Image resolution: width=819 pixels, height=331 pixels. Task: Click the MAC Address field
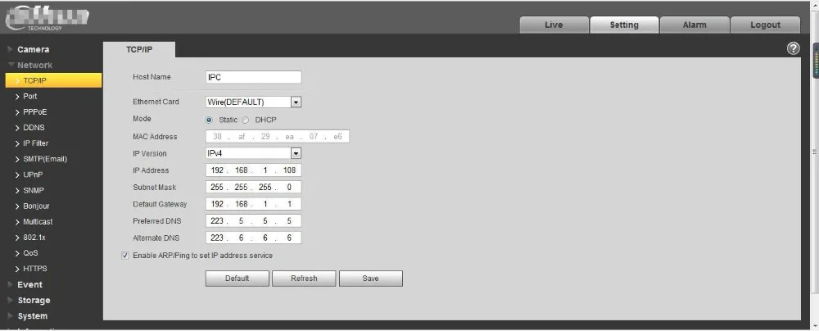tap(278, 137)
